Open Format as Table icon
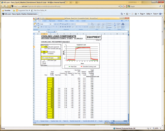Viewport: 165px width, 131px height. pyautogui.click(x=98, y=26)
